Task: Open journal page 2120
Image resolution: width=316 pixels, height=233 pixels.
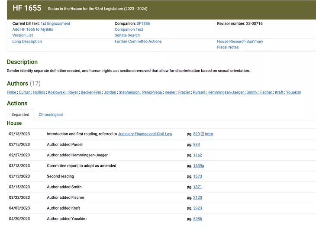Action: click(197, 197)
